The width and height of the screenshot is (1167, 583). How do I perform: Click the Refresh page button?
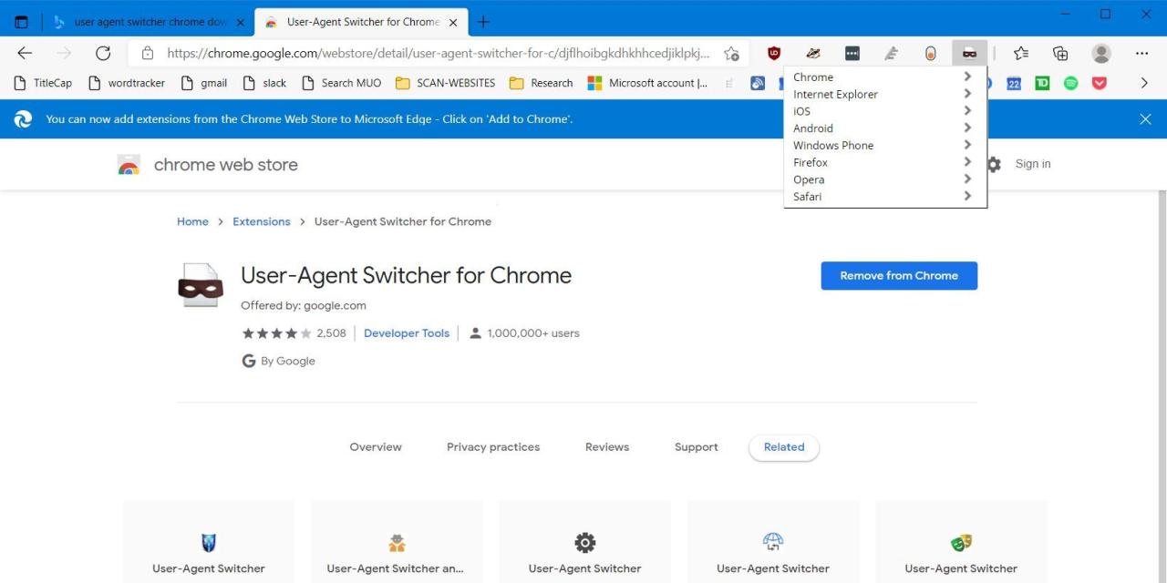[x=103, y=53]
